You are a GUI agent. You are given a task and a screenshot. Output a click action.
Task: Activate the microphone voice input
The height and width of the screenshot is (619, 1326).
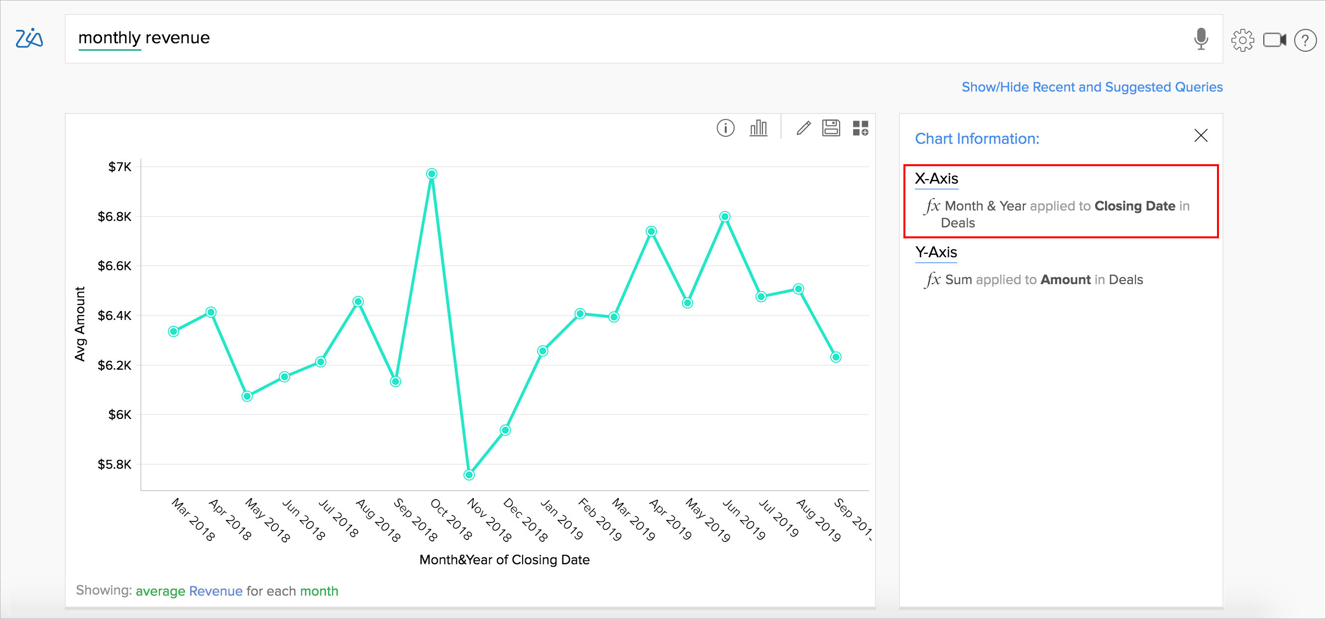pyautogui.click(x=1201, y=39)
